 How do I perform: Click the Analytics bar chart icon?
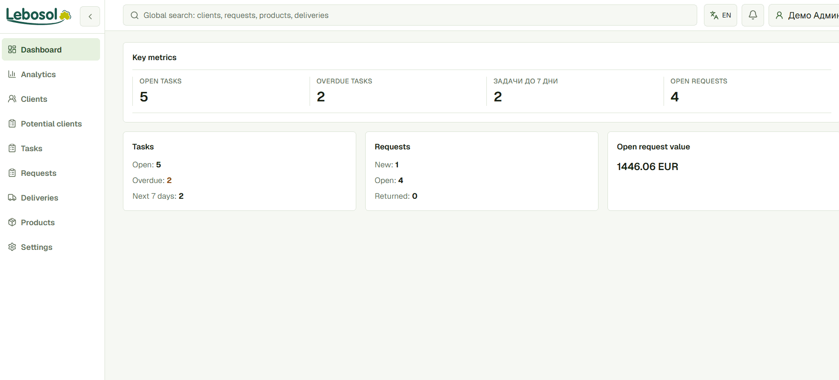[x=12, y=74]
